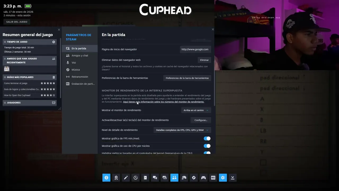Click the clock icon in Tiempo de juego header
The width and height of the screenshot is (339, 191).
54,42
